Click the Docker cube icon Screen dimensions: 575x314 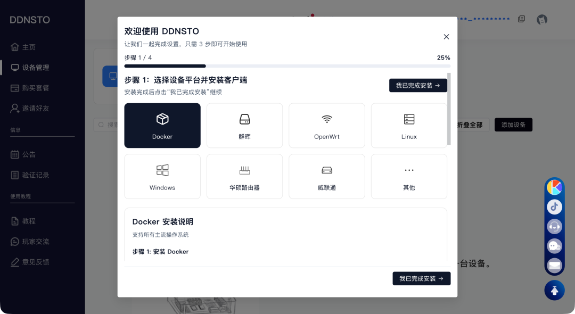click(162, 119)
